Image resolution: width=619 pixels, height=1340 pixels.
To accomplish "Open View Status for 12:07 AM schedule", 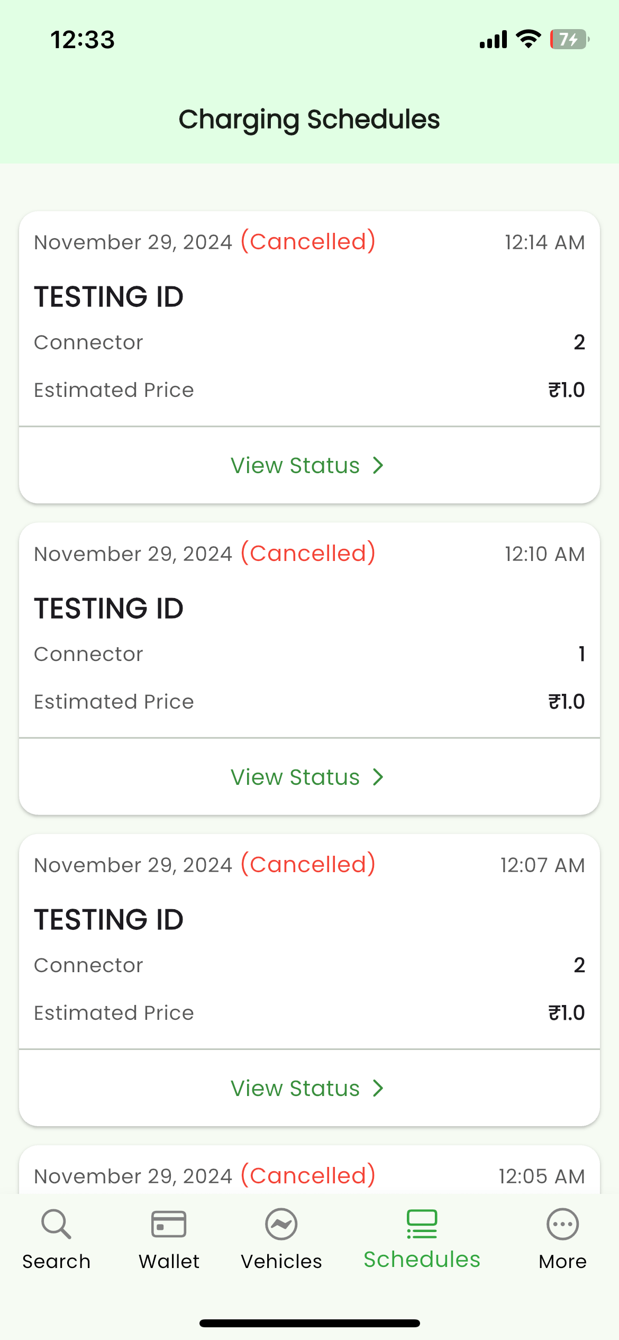I will (295, 1089).
